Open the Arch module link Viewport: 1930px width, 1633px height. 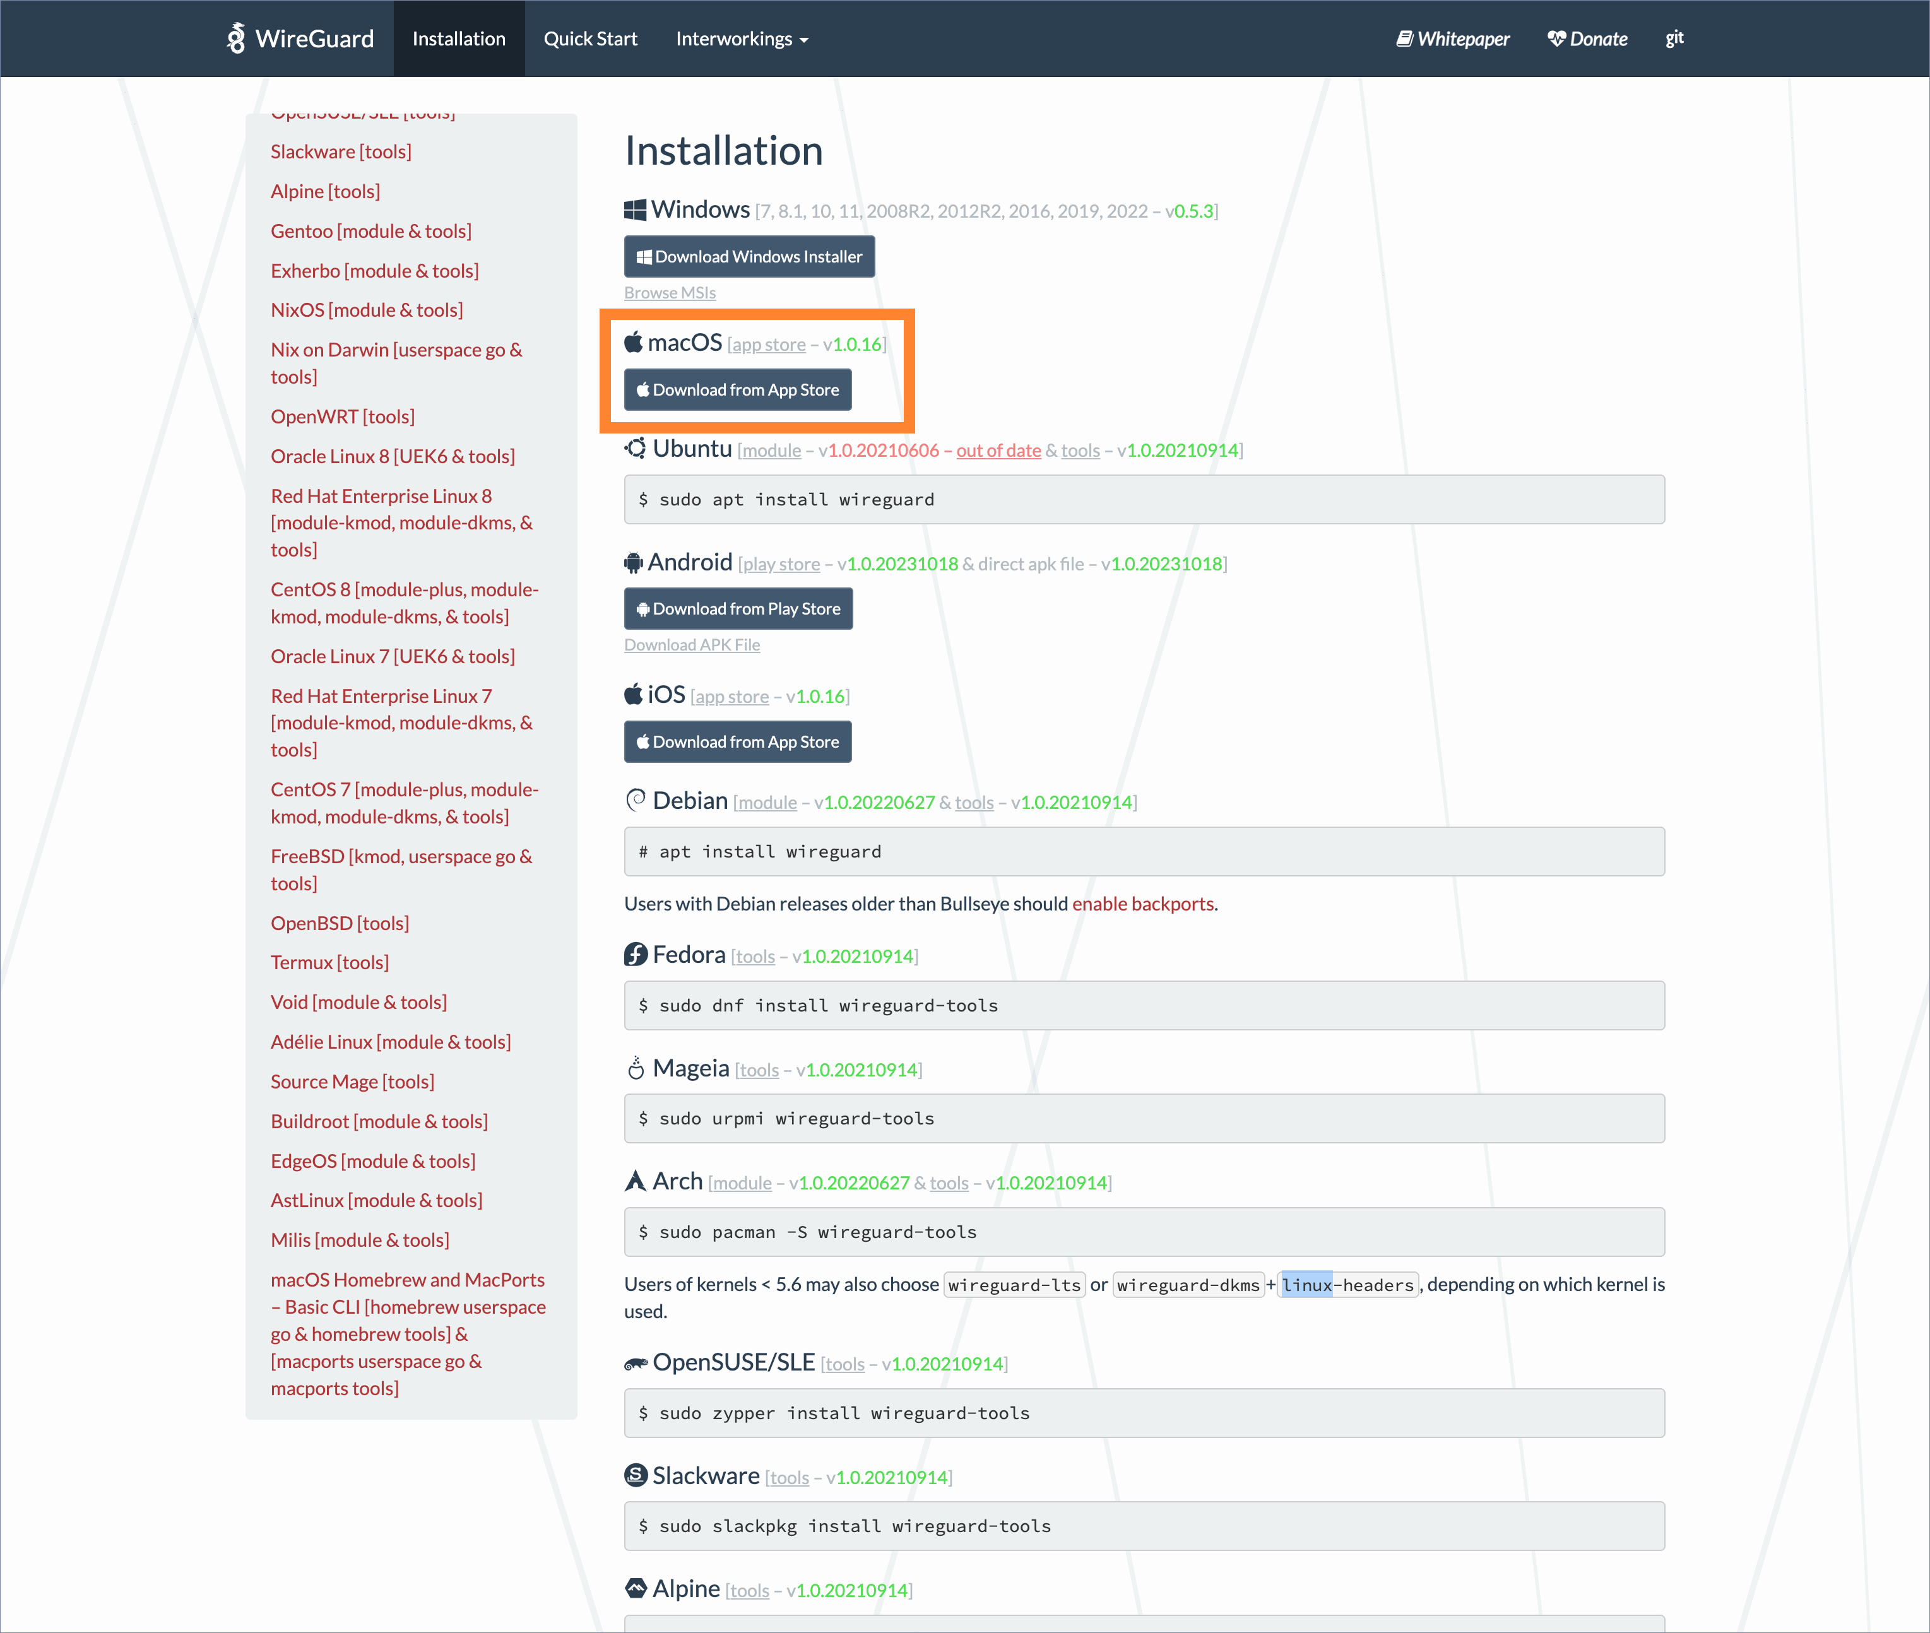tap(742, 1183)
